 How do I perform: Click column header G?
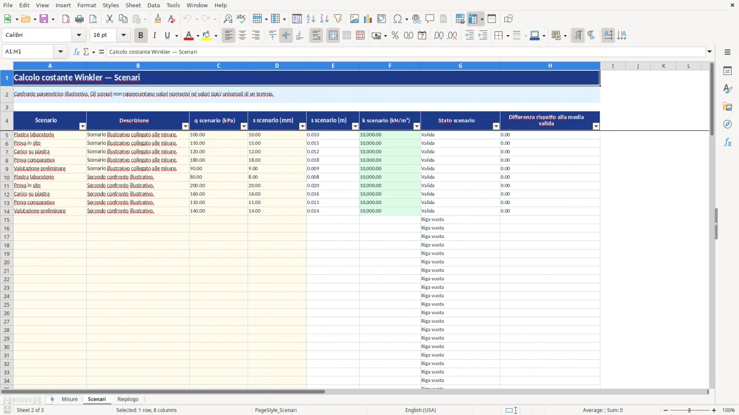pyautogui.click(x=460, y=66)
